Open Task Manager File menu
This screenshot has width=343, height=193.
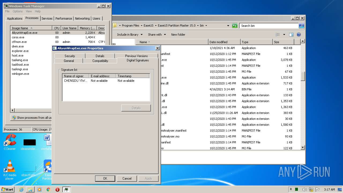coord(7,11)
